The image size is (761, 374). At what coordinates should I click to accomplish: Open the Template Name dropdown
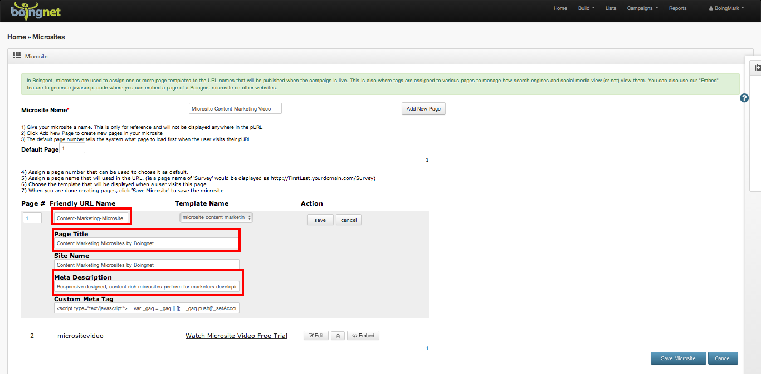(x=216, y=217)
